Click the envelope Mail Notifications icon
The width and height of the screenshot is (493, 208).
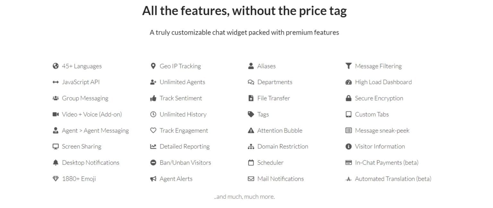click(251, 179)
